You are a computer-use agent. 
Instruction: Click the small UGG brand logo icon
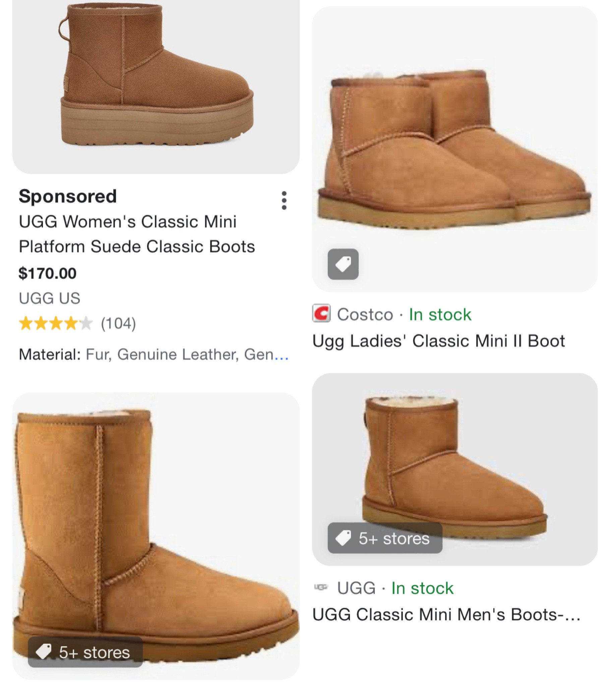coord(321,587)
